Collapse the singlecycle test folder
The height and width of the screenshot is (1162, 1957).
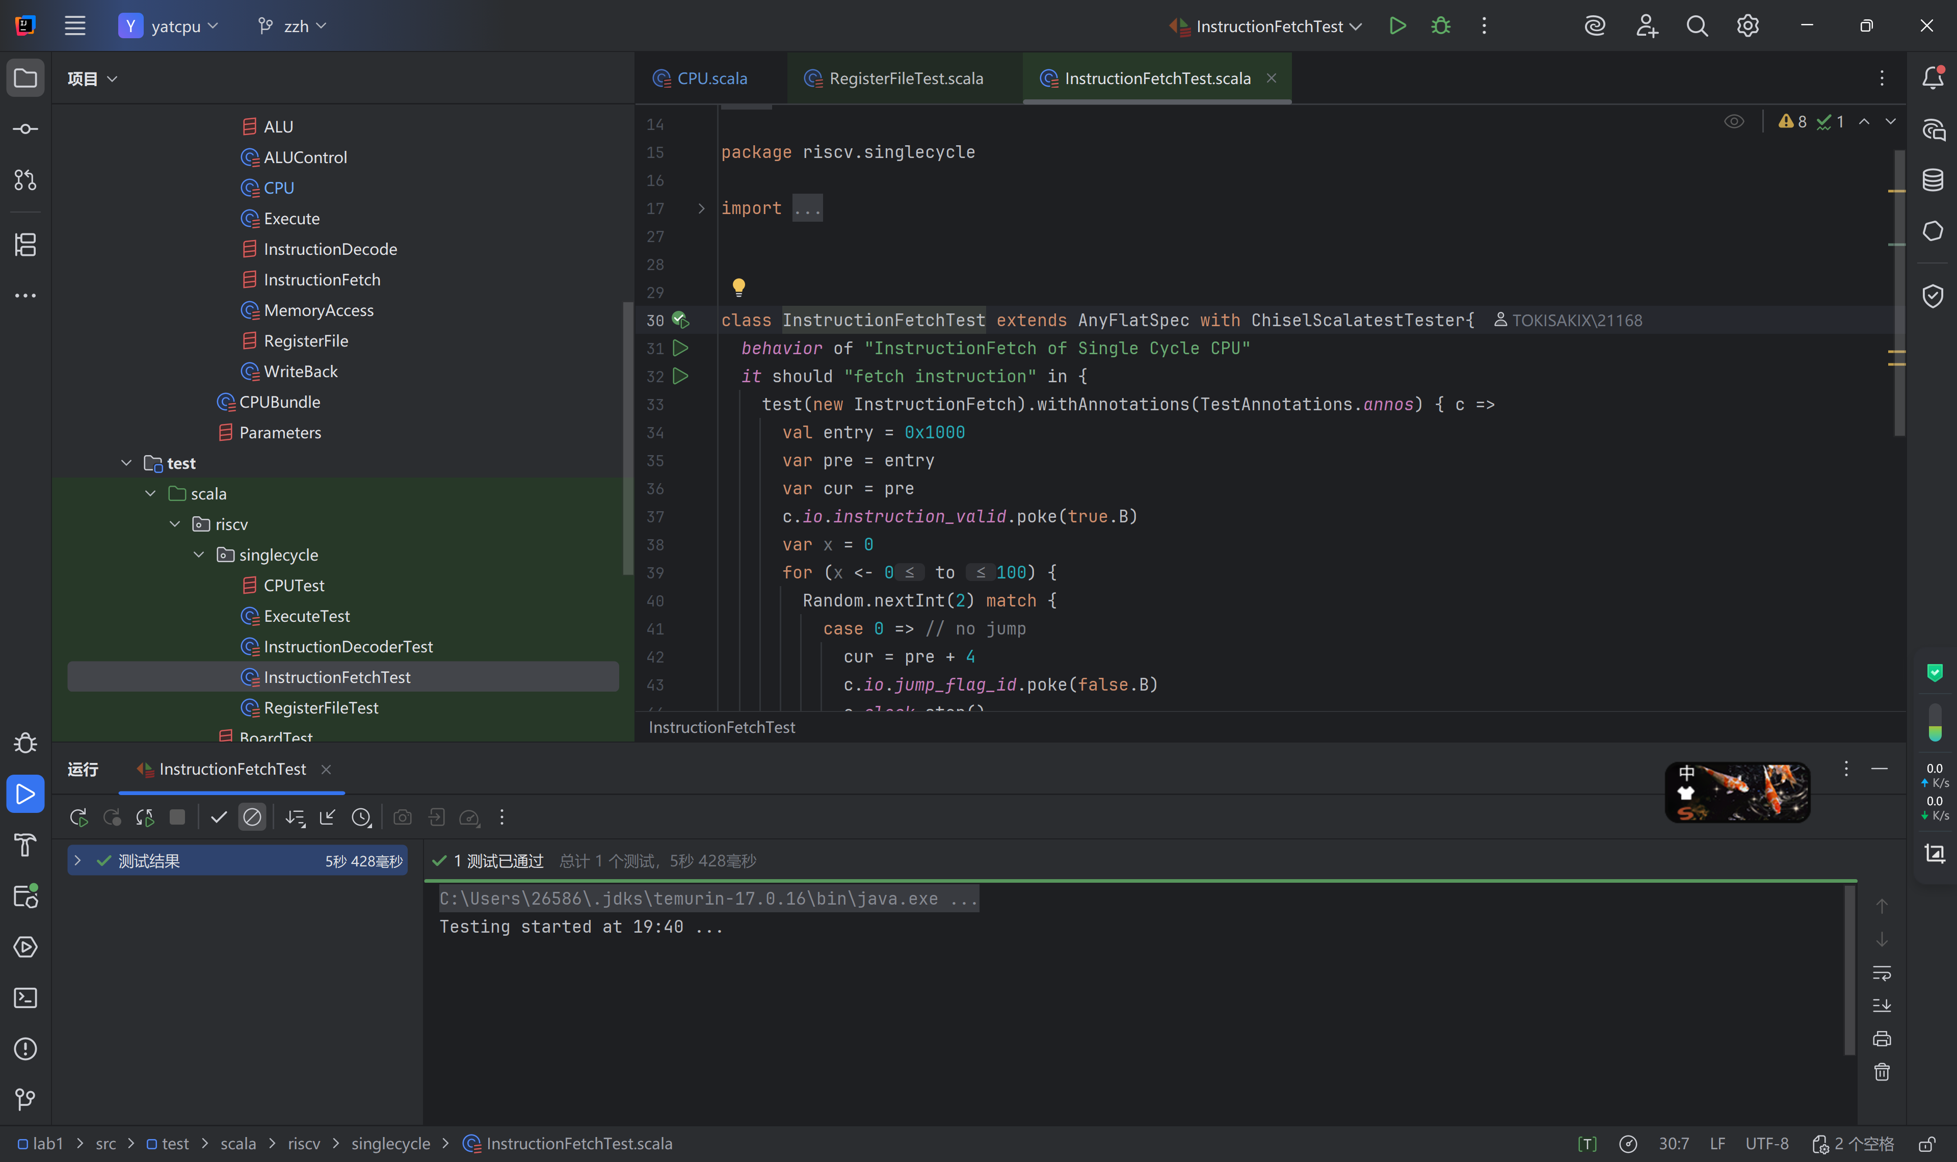tap(199, 554)
